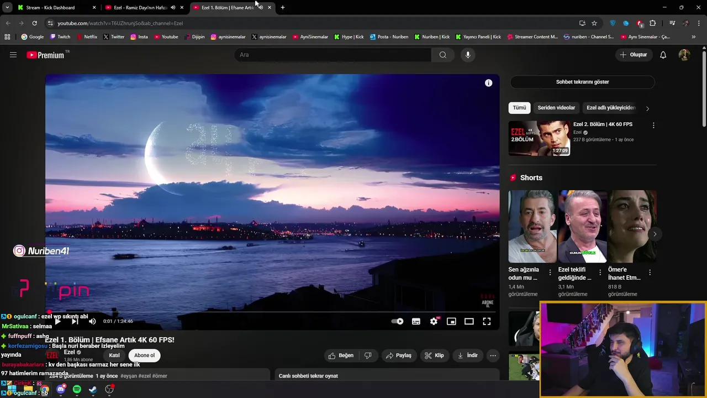Open the Netflix bookmark
Viewport: 707px width, 398px height.
(x=86, y=37)
